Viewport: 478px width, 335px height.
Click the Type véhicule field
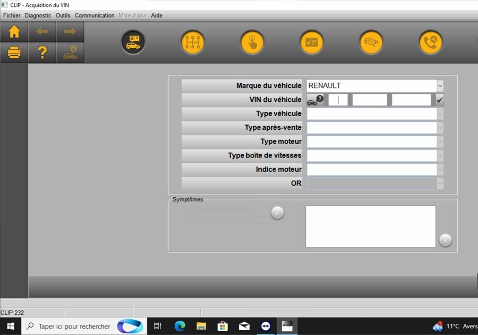click(372, 114)
